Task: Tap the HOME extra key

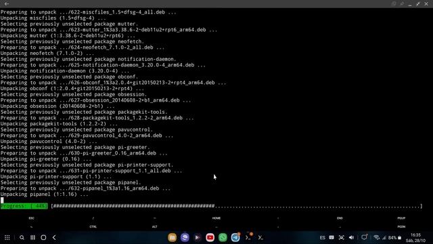Action: (x=216, y=218)
